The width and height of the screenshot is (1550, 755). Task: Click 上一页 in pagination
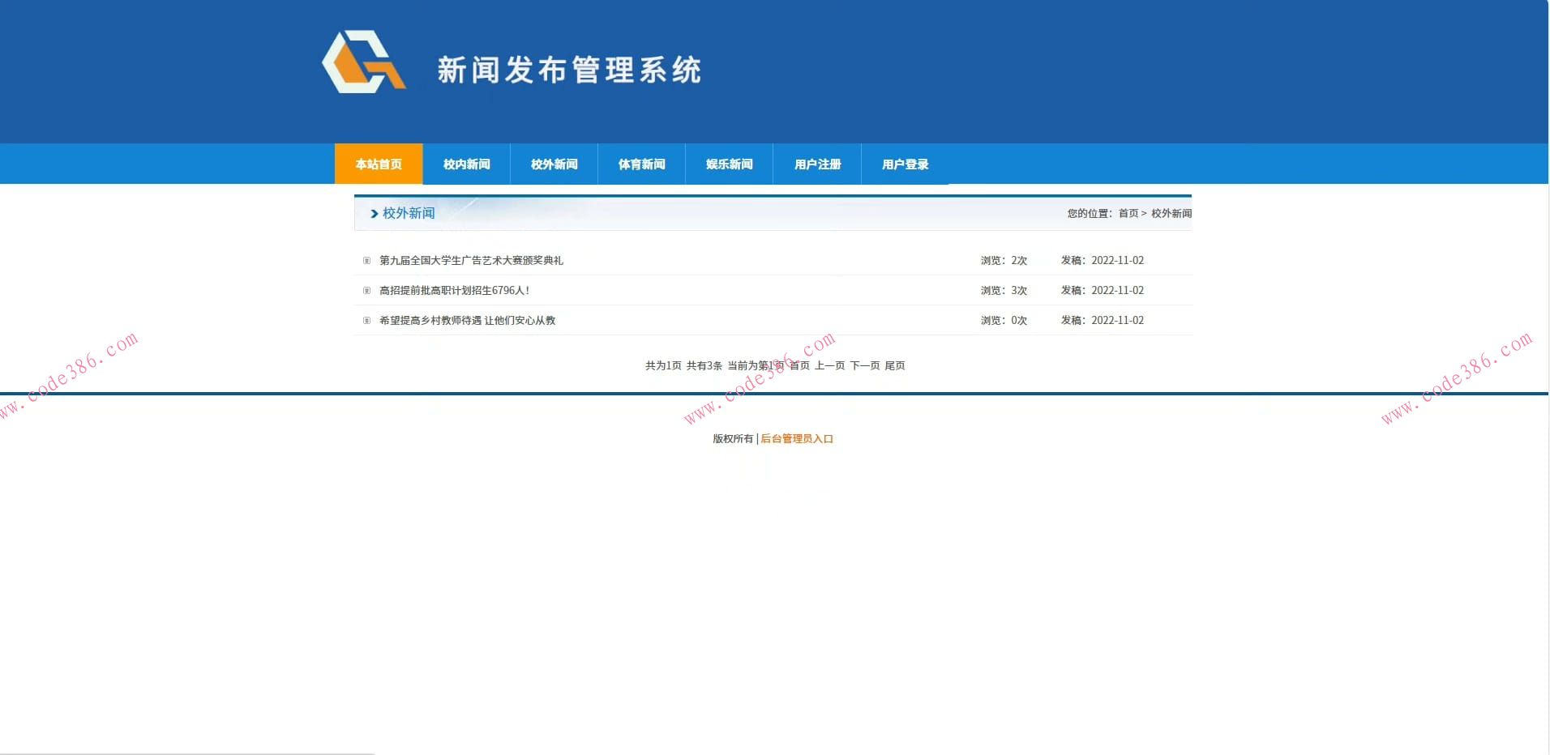pos(830,365)
